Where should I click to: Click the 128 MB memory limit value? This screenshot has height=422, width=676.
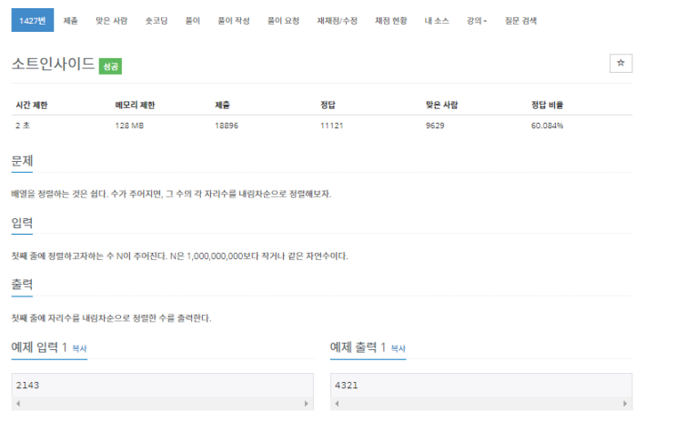pos(129,126)
